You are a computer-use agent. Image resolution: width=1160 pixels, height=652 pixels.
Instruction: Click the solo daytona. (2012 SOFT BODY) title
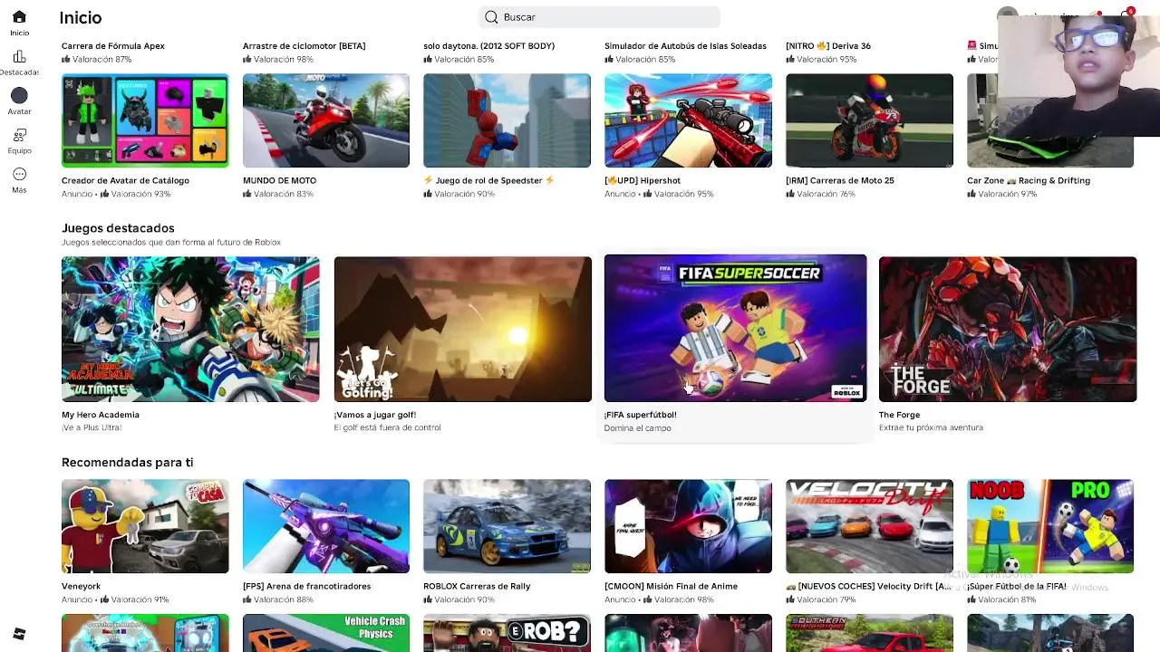tap(489, 46)
